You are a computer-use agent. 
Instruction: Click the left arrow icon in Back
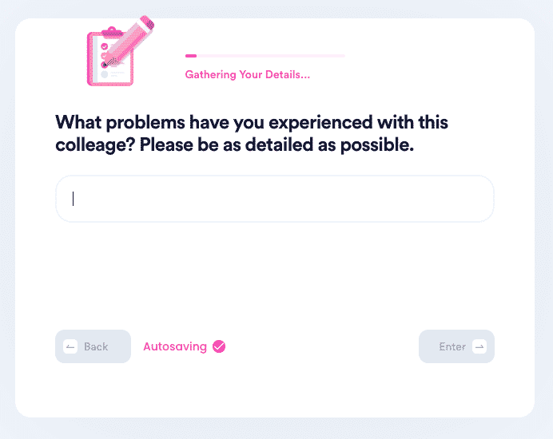(70, 346)
